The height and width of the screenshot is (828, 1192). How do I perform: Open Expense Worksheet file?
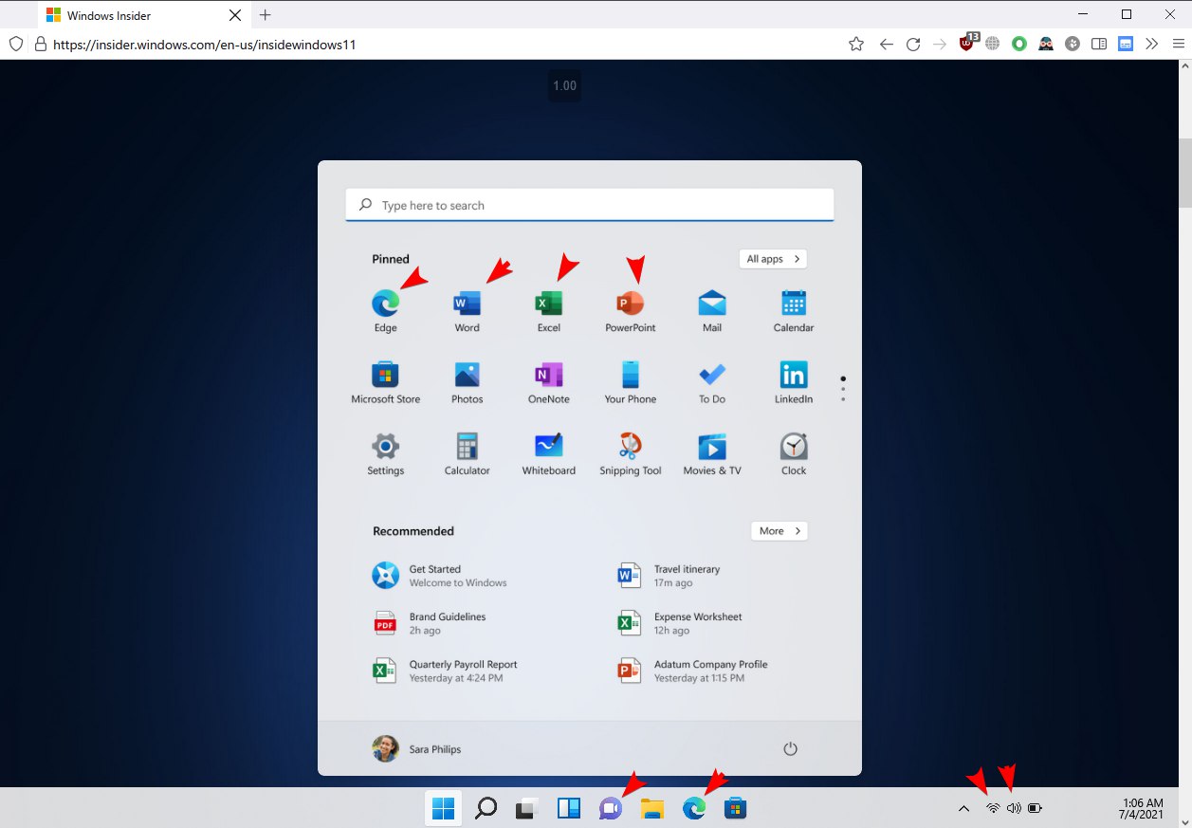point(680,623)
